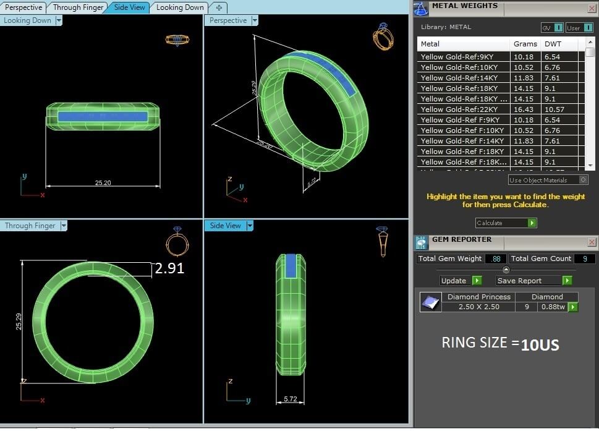Click the Metal Weights scale icon
Image resolution: width=599 pixels, height=431 pixels.
421,9
